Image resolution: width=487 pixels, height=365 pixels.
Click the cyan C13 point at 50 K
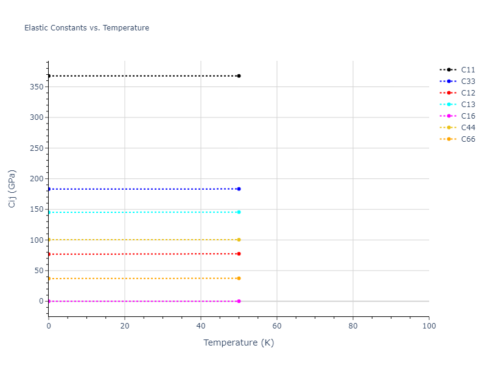[239, 212]
